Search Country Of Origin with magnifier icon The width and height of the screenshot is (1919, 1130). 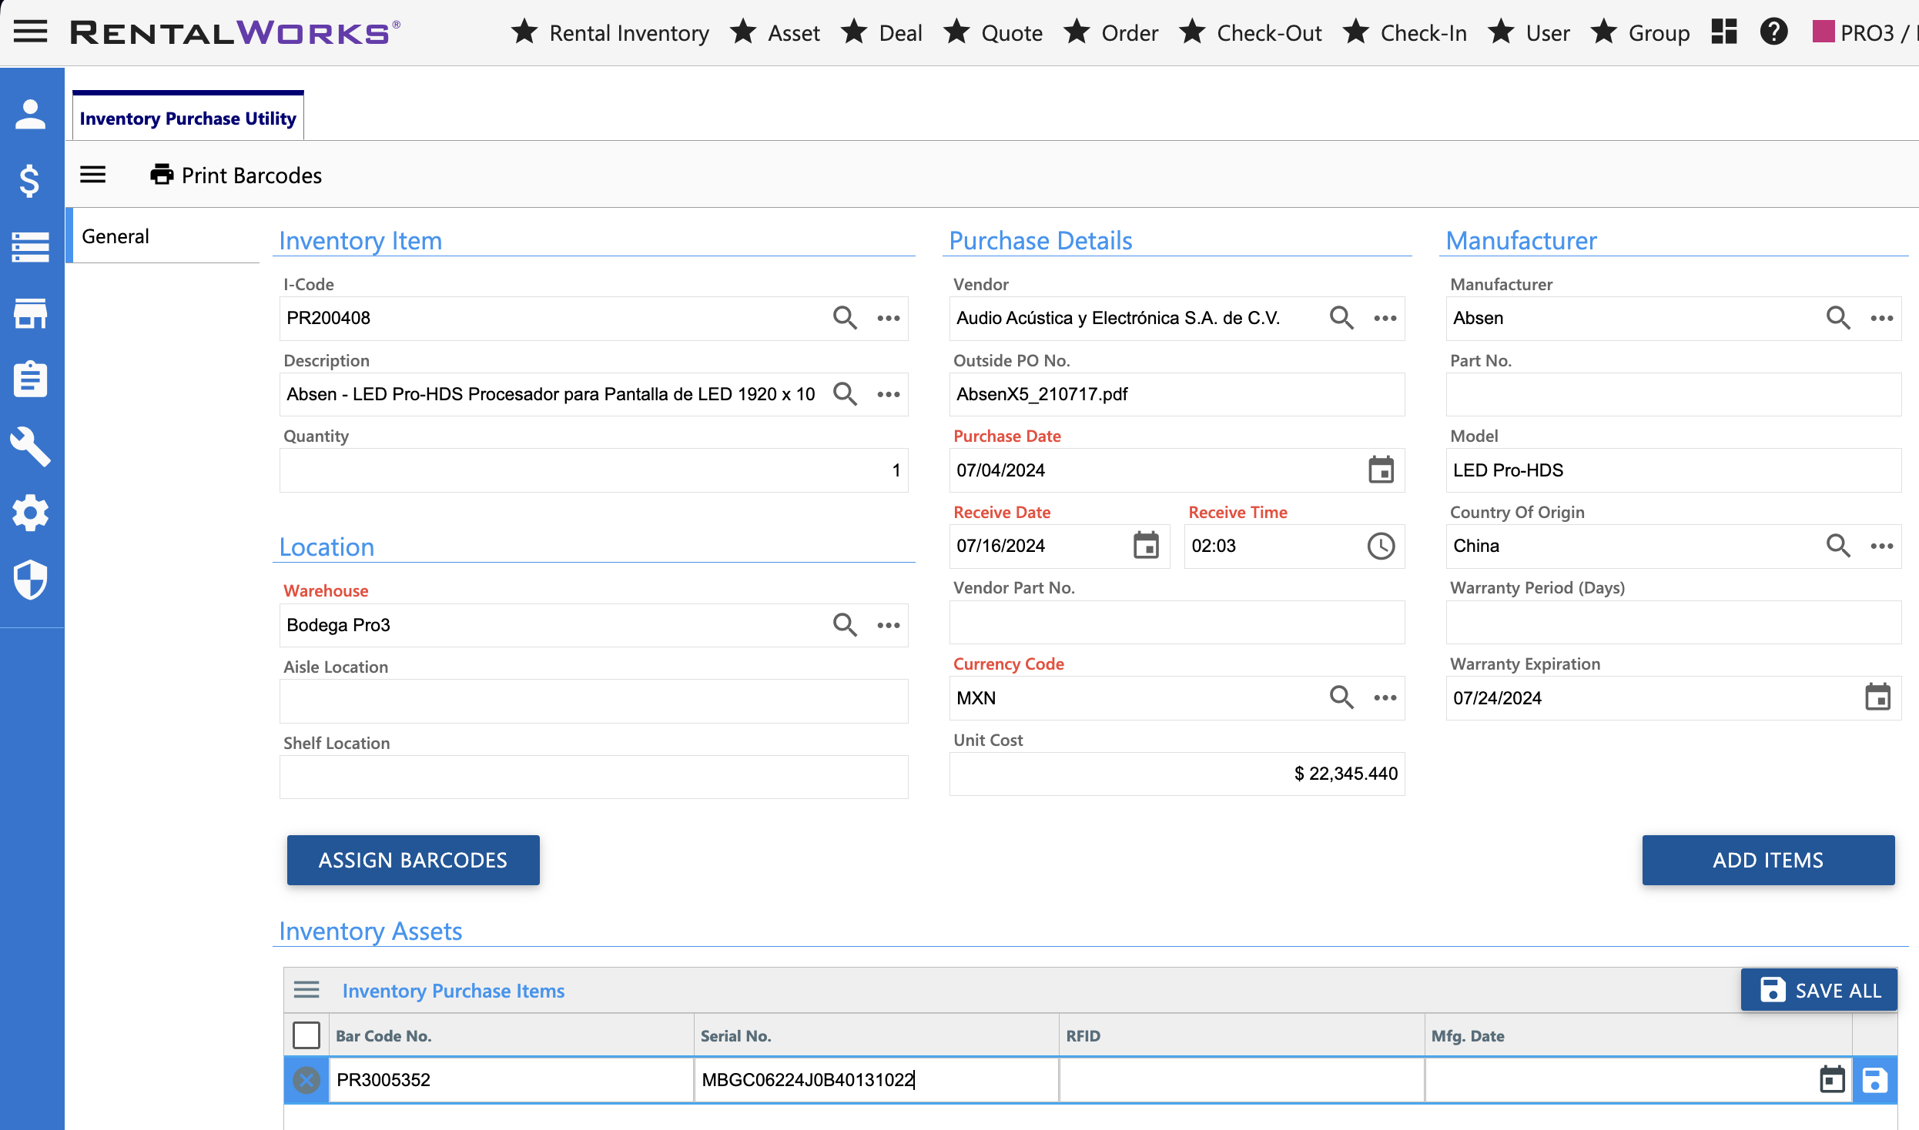click(1838, 546)
